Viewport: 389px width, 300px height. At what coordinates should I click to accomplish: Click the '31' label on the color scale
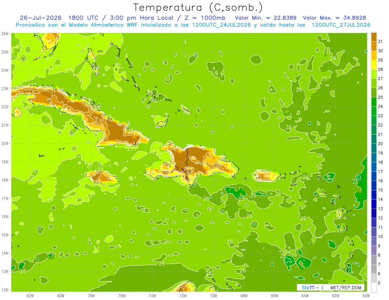[x=381, y=41]
